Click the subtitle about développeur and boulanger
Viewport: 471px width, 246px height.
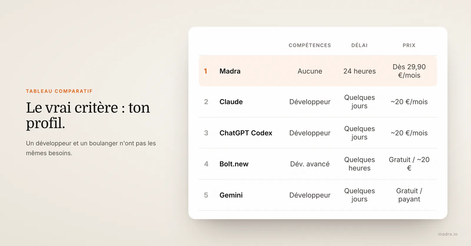point(91,148)
